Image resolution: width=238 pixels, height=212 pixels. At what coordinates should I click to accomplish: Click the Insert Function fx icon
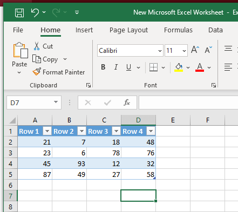coord(127,102)
